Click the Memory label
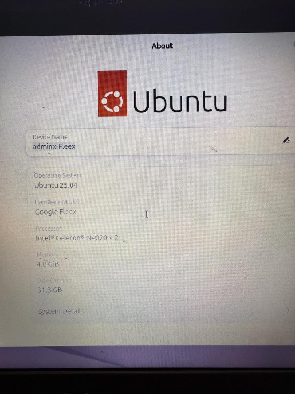The width and height of the screenshot is (295, 394). tap(47, 255)
